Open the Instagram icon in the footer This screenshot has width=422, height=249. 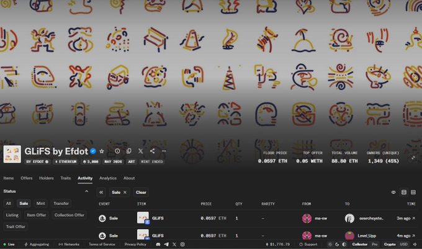tap(182, 245)
